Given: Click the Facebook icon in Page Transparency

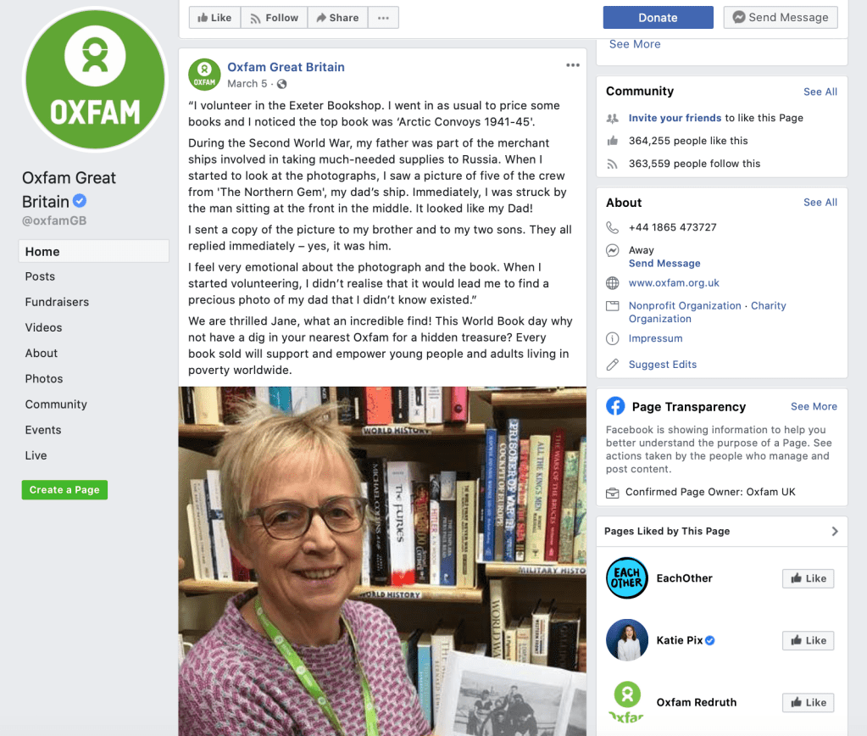Looking at the screenshot, I should coord(615,406).
